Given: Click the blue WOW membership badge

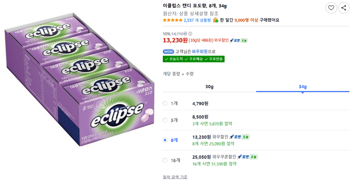Looking at the screenshot, I should (168, 52).
